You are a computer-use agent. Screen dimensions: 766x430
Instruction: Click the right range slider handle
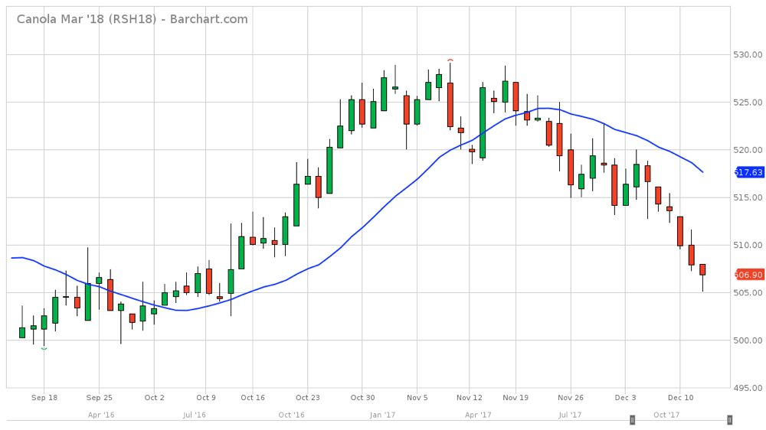[x=729, y=420]
